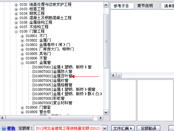Collapse the 010807 金属窗 node

click(22, 63)
